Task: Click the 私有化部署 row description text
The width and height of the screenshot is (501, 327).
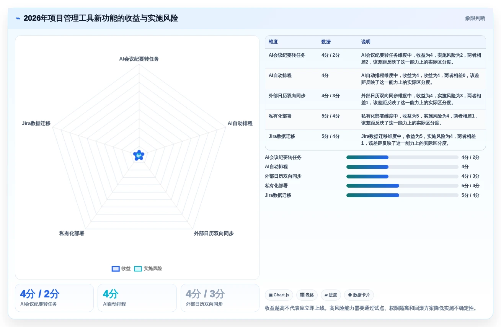Action: coord(420,119)
